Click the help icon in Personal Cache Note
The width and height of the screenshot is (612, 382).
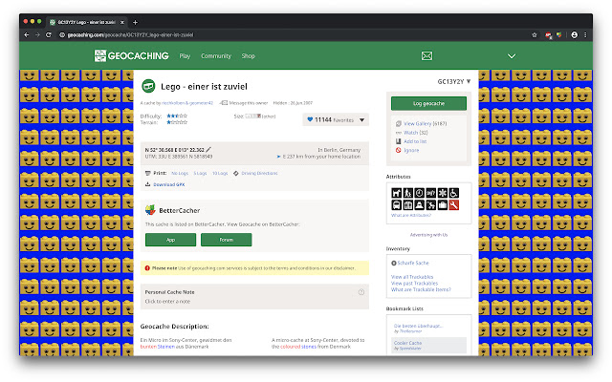(x=361, y=292)
